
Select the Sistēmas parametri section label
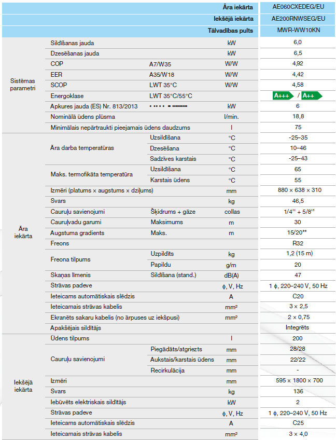23,85
